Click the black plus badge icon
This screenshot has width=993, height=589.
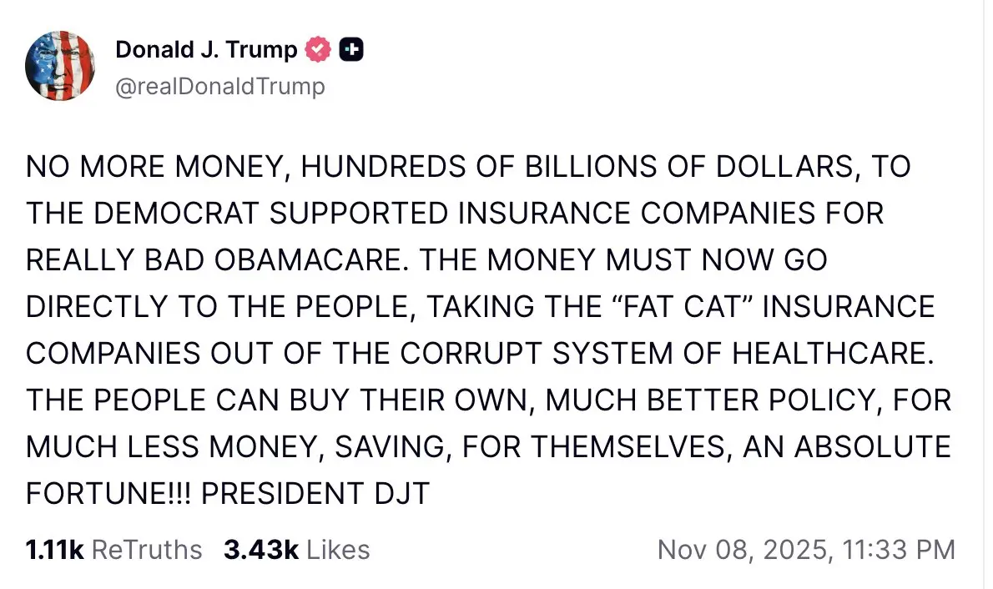pyautogui.click(x=351, y=49)
